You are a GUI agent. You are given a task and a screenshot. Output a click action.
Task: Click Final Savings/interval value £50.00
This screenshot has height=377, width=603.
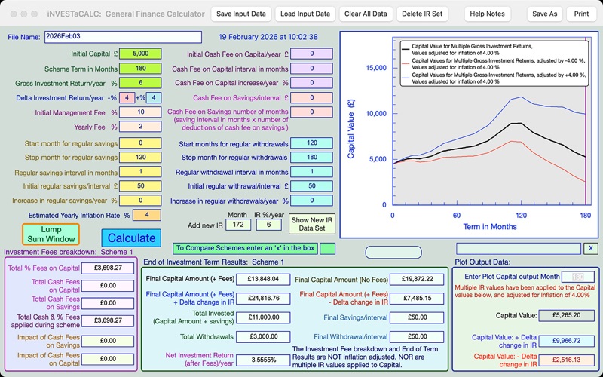click(x=417, y=317)
